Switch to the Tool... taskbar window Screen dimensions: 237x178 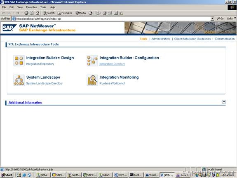pyautogui.click(x=136, y=175)
